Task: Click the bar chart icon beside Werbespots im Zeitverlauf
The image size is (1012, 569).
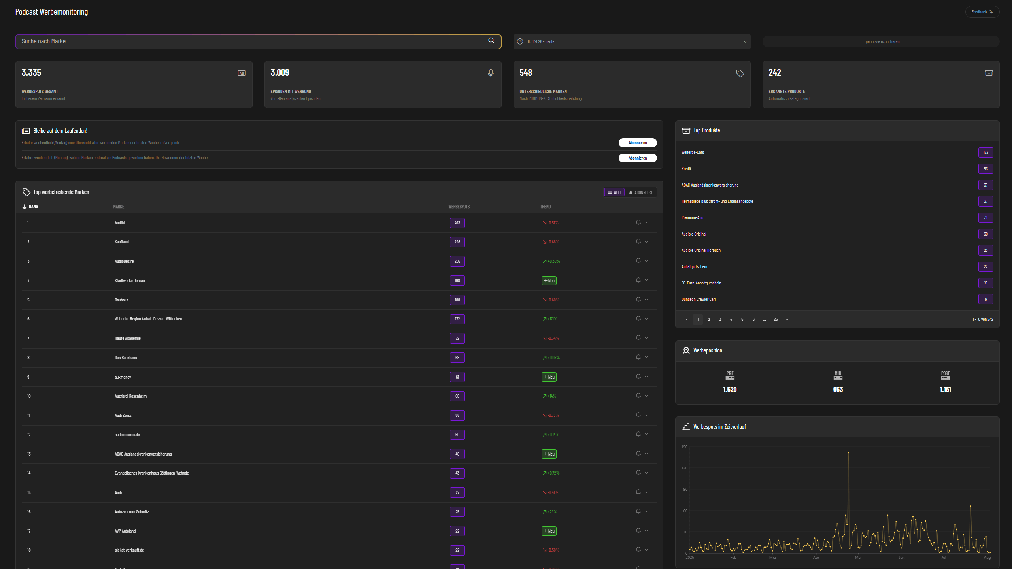Action: point(686,427)
